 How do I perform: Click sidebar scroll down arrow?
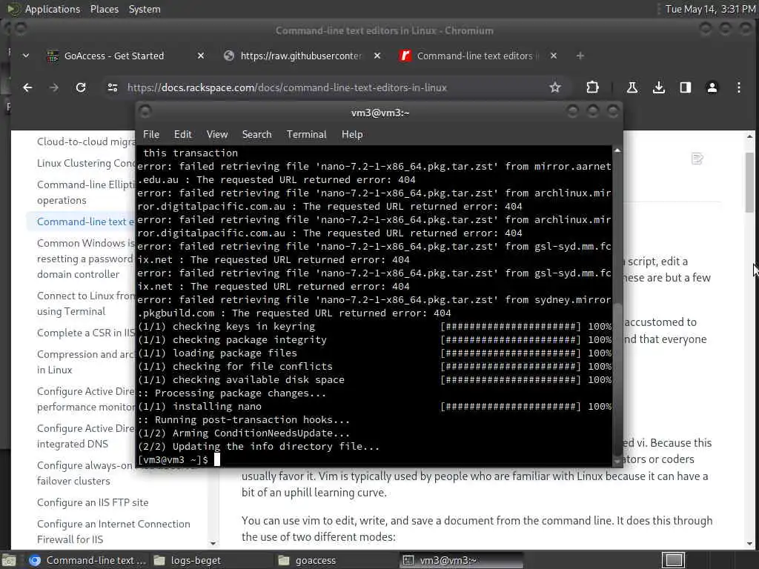213,544
